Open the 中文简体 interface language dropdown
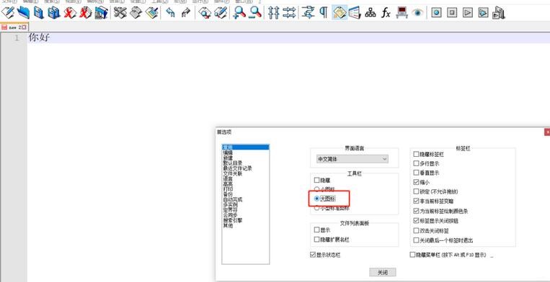This screenshot has height=282, width=550. (x=352, y=159)
